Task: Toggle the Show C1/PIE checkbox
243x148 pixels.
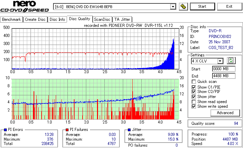Action: click(x=194, y=87)
